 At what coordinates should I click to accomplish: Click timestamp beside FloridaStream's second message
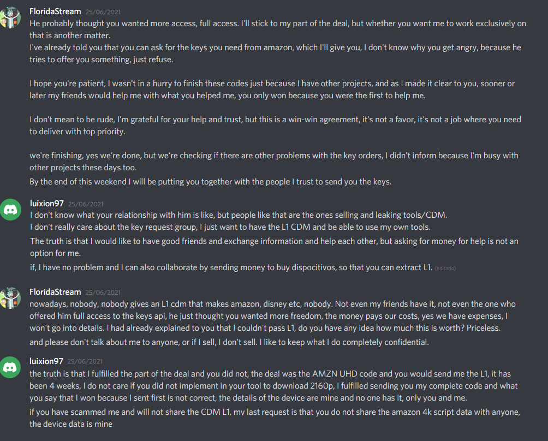click(x=103, y=293)
